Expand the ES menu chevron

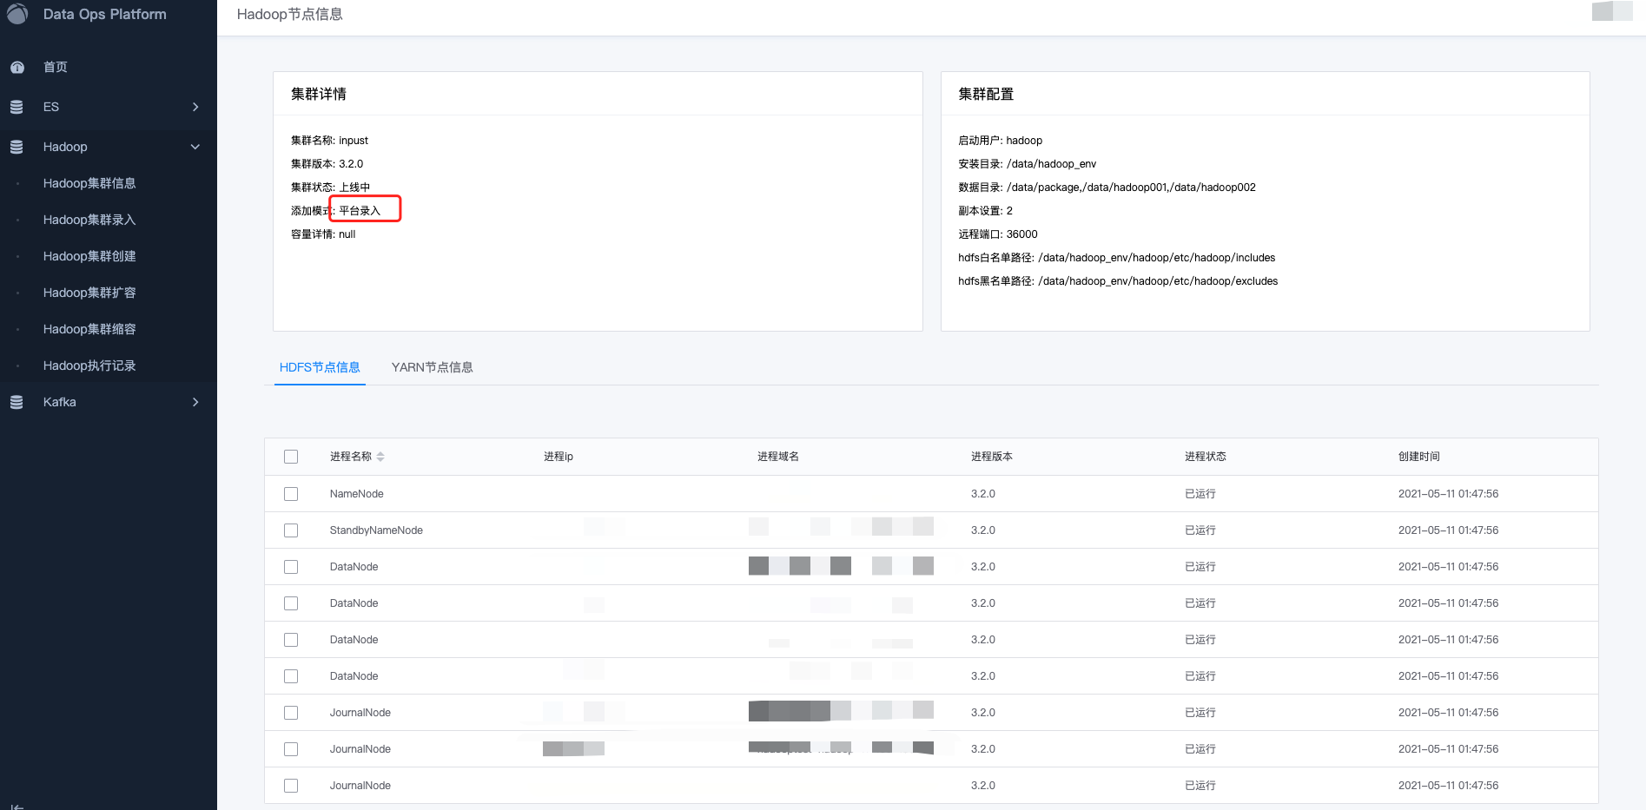click(195, 107)
